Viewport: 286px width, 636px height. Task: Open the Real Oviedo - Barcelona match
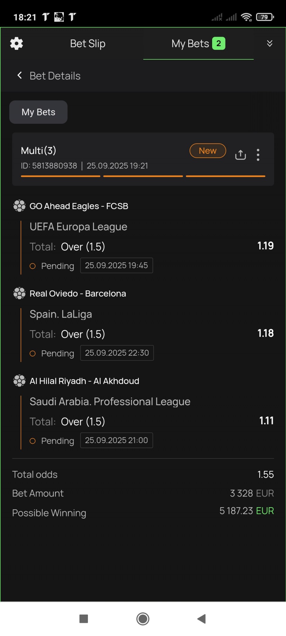tap(78, 293)
